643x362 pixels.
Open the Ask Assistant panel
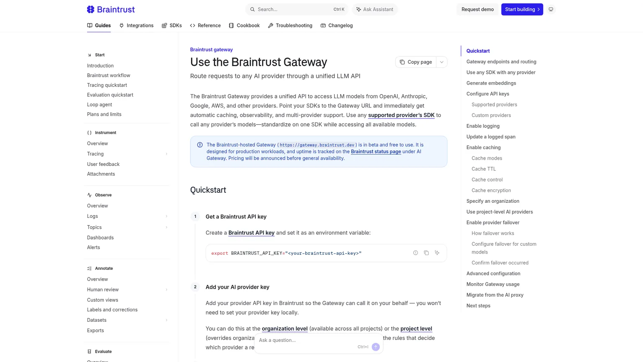(x=375, y=9)
